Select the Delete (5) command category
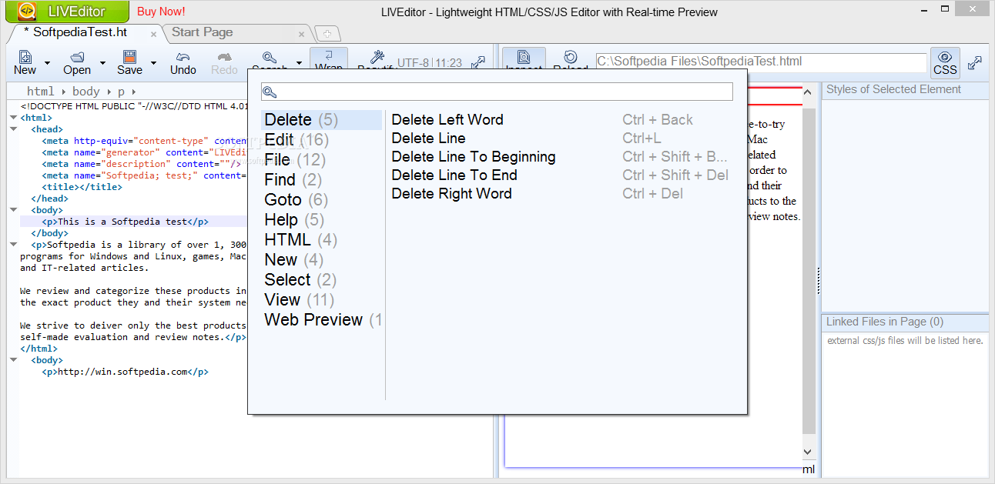The width and height of the screenshot is (995, 484). [x=322, y=120]
